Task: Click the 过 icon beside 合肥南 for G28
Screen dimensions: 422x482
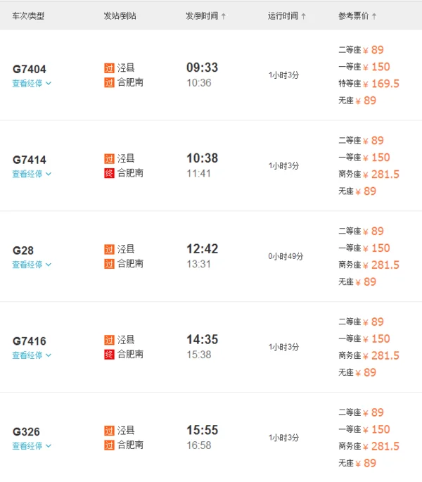Action: click(109, 264)
